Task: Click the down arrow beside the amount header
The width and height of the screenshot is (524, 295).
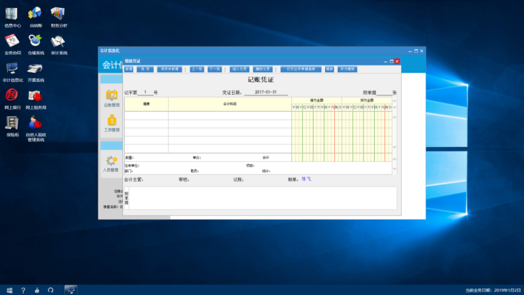Action: 394,108
